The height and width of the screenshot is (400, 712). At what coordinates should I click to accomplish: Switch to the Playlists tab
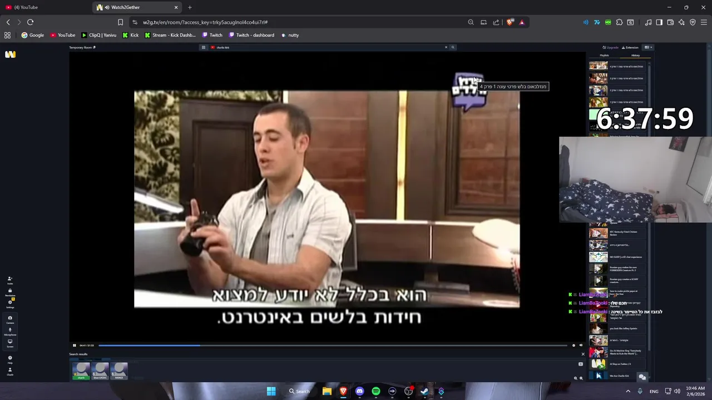pyautogui.click(x=604, y=56)
